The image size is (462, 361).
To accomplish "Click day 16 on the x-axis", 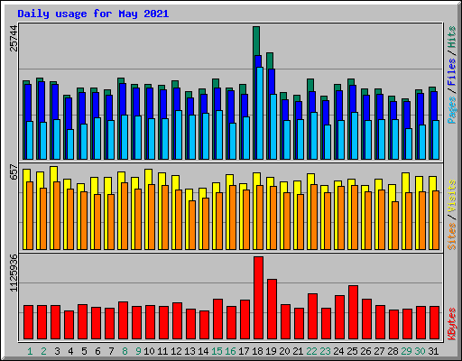I will pyautogui.click(x=230, y=351).
